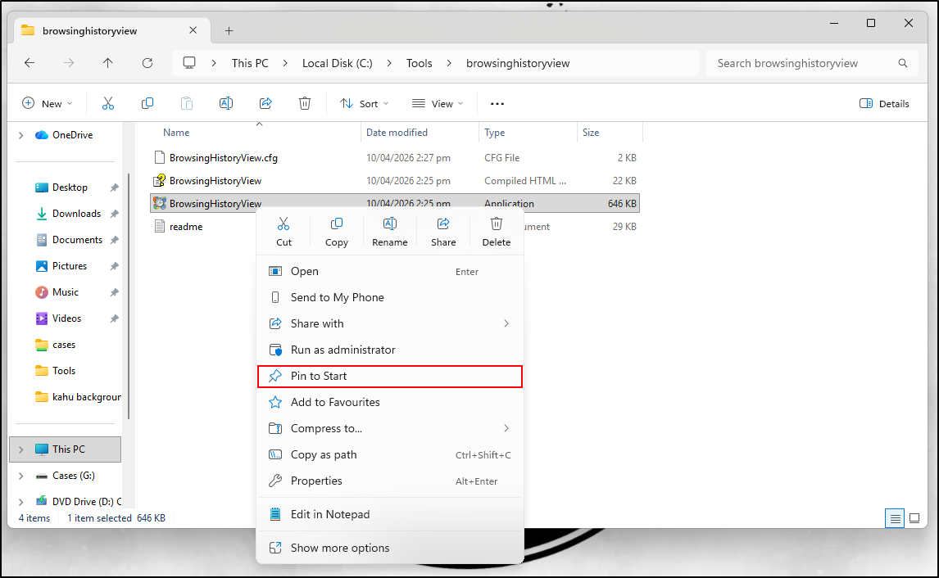This screenshot has width=939, height=578.
Task: Click Delete icon in context menu
Action: (497, 224)
